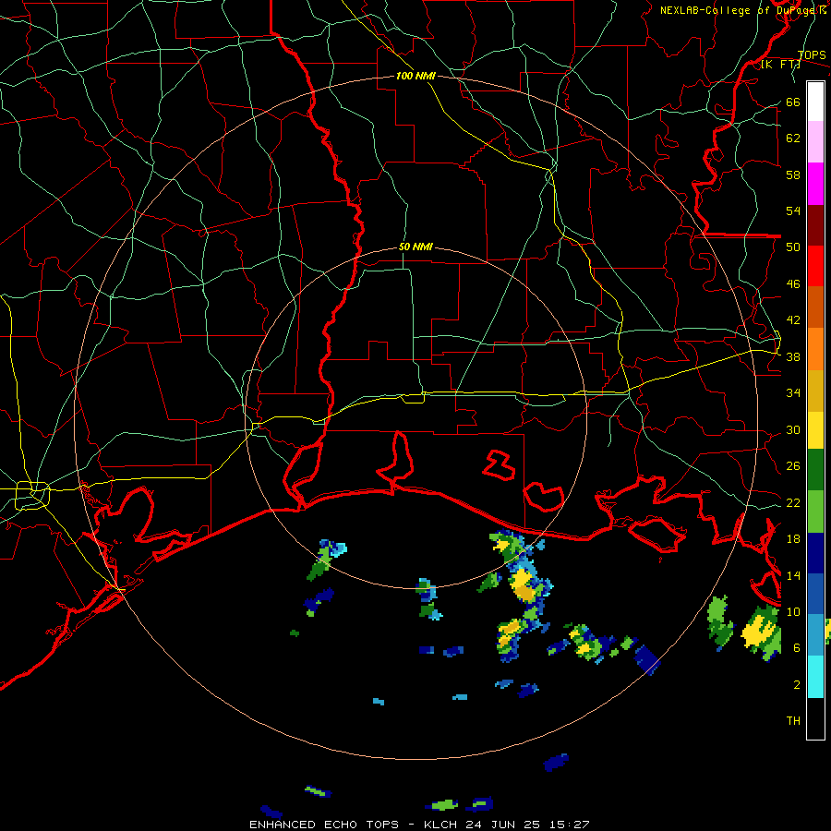Select the 58 legend value
The image size is (831, 831).
793,175
